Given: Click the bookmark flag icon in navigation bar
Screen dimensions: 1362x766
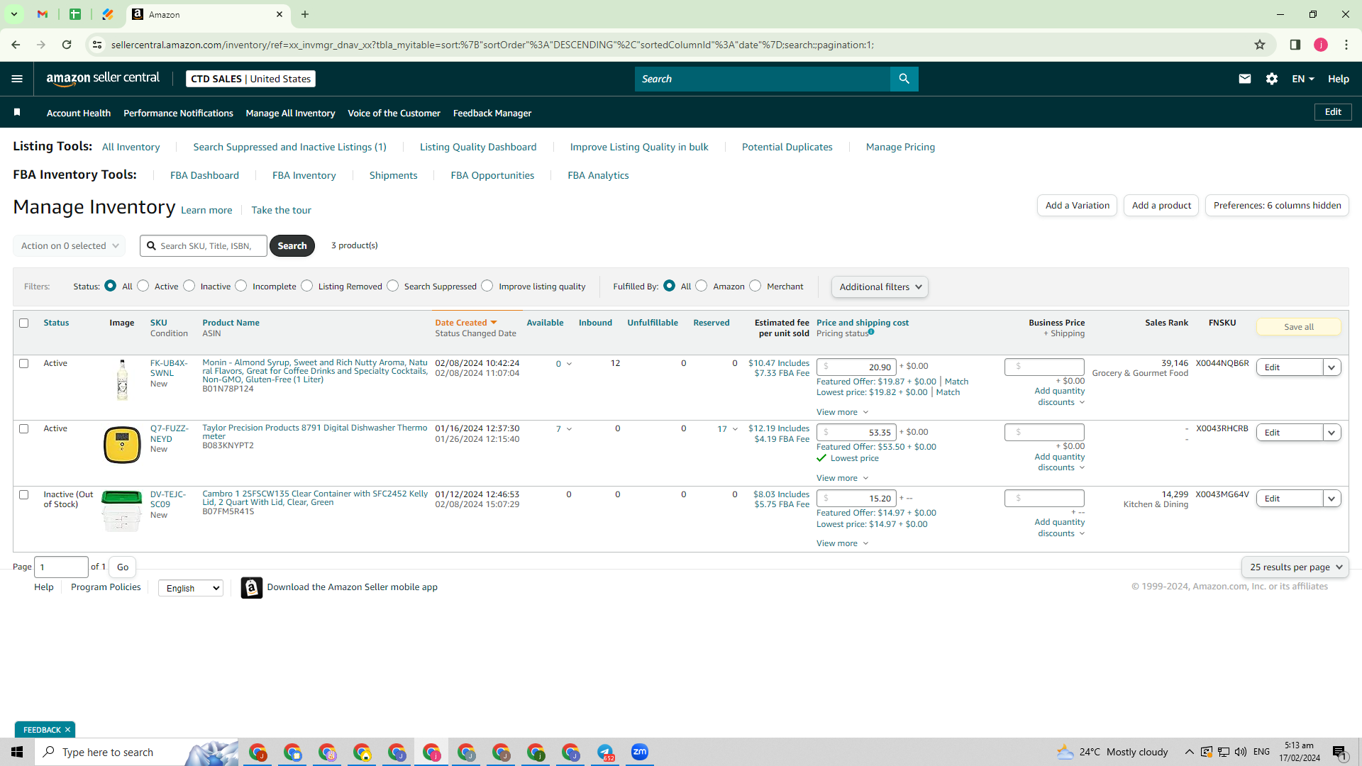Looking at the screenshot, I should tap(17, 112).
